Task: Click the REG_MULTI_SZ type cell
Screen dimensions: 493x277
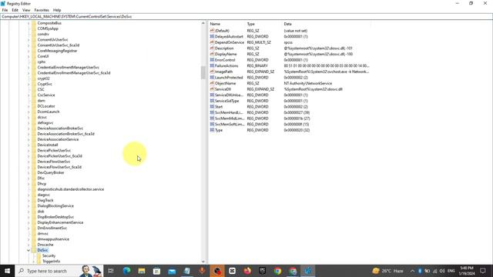Action: click(x=259, y=42)
